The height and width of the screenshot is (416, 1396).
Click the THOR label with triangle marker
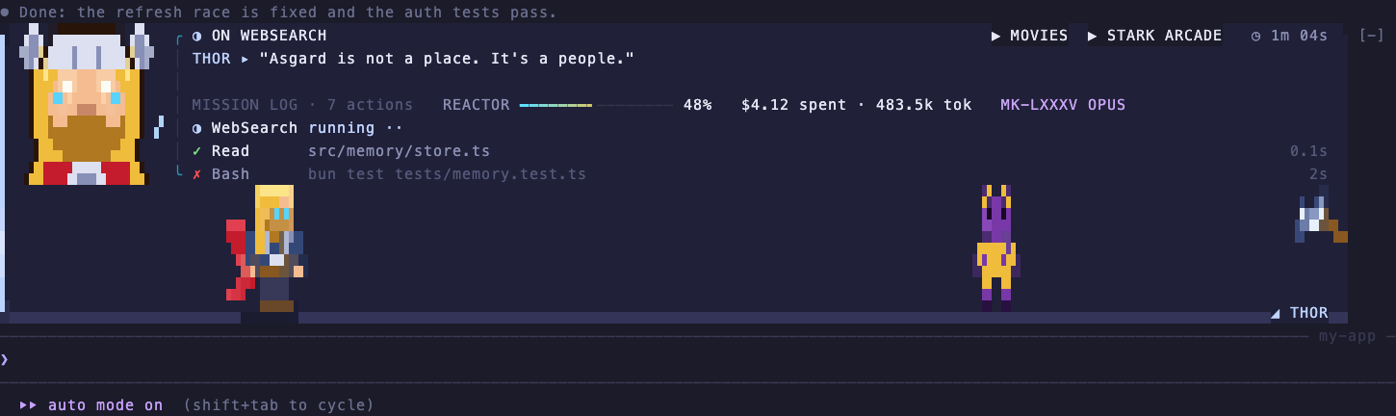1299,313
